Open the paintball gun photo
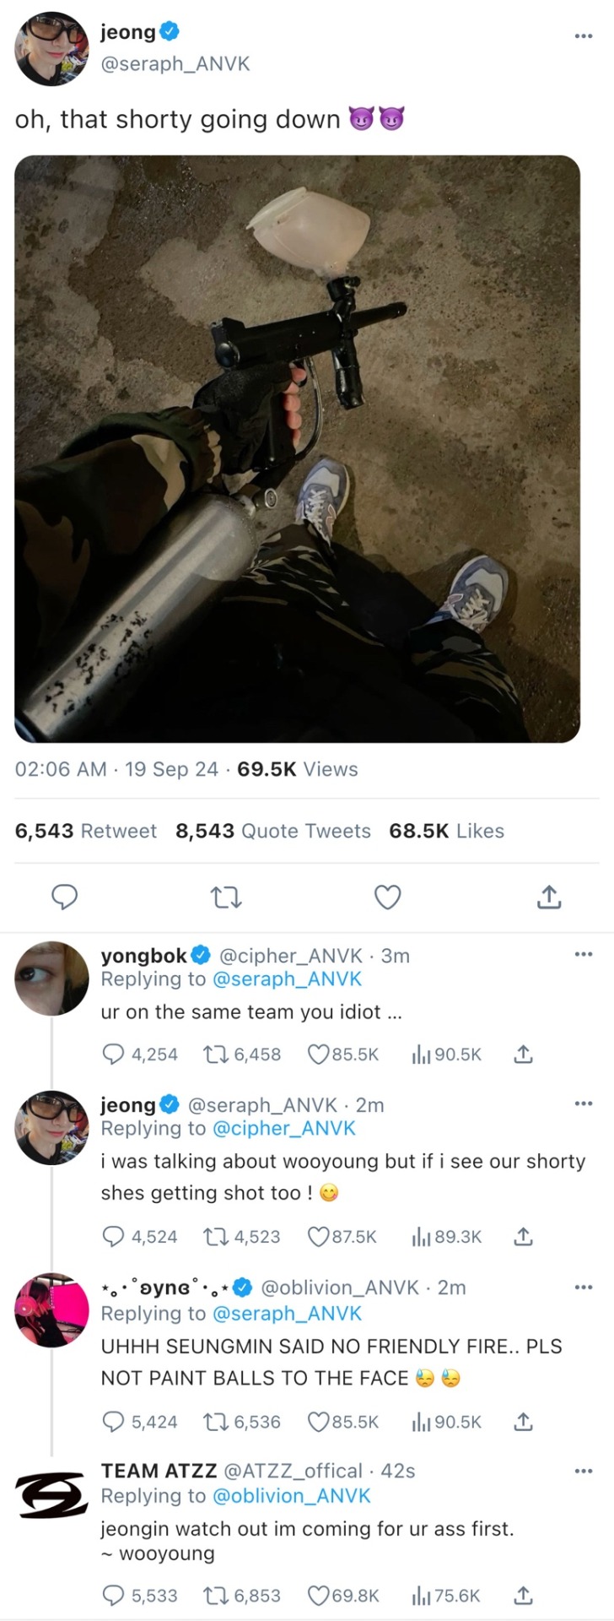 (297, 448)
